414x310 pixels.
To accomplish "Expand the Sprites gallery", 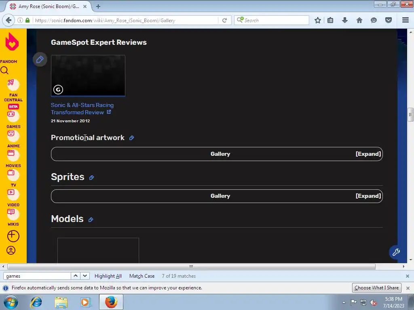I will tap(368, 196).
